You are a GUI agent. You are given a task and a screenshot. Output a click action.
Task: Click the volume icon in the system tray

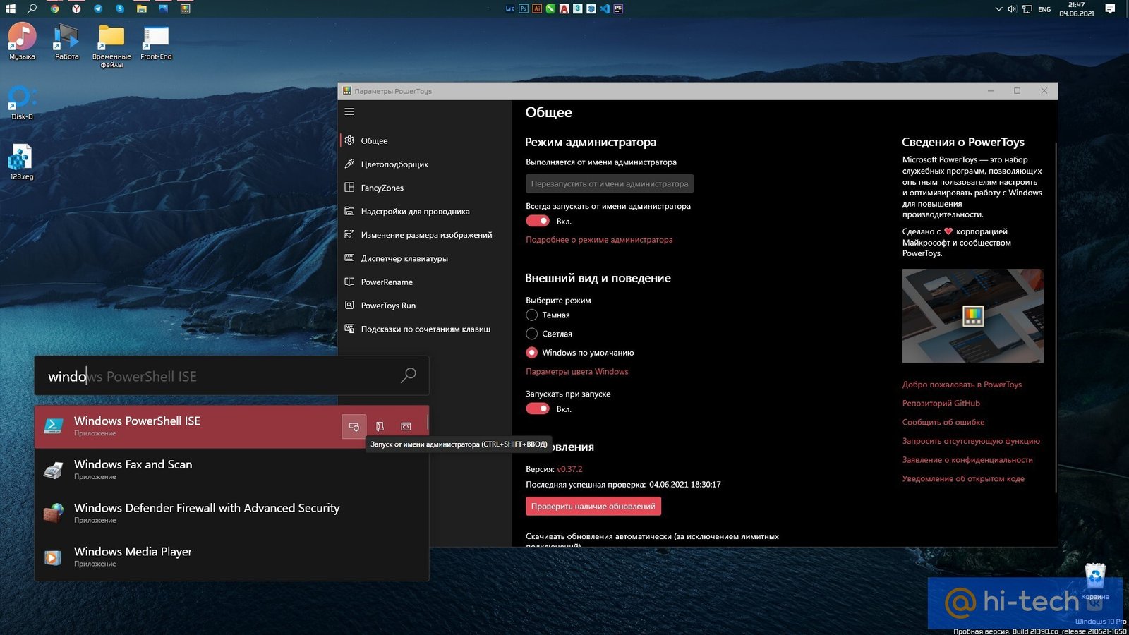coord(1013,8)
